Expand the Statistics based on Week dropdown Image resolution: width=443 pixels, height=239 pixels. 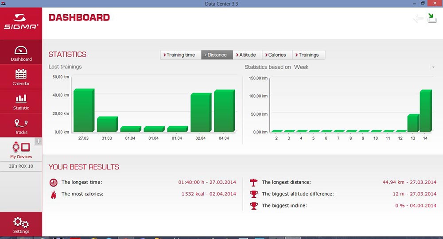tap(433, 67)
